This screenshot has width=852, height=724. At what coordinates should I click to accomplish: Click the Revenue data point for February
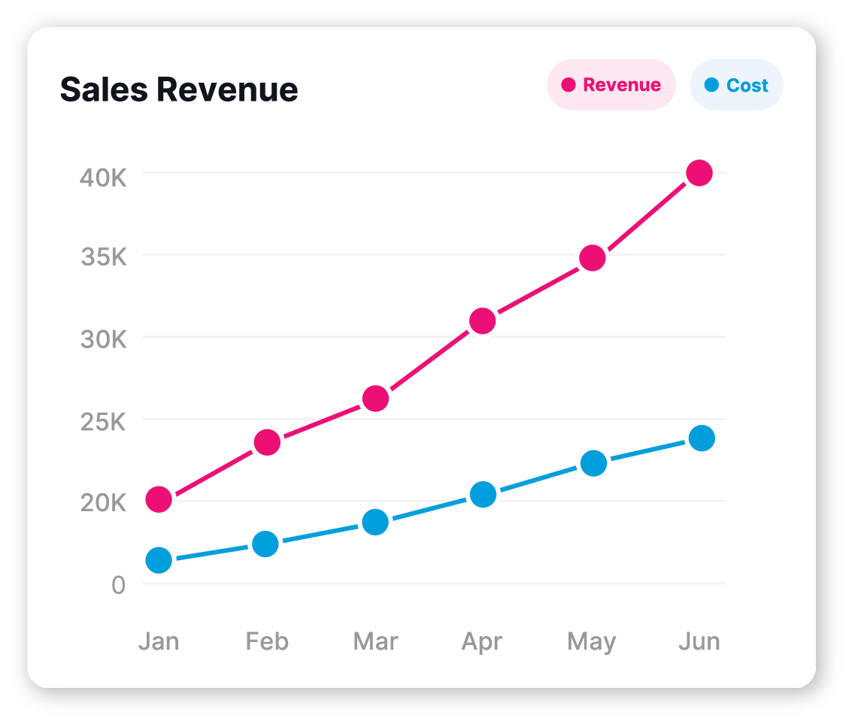(267, 442)
